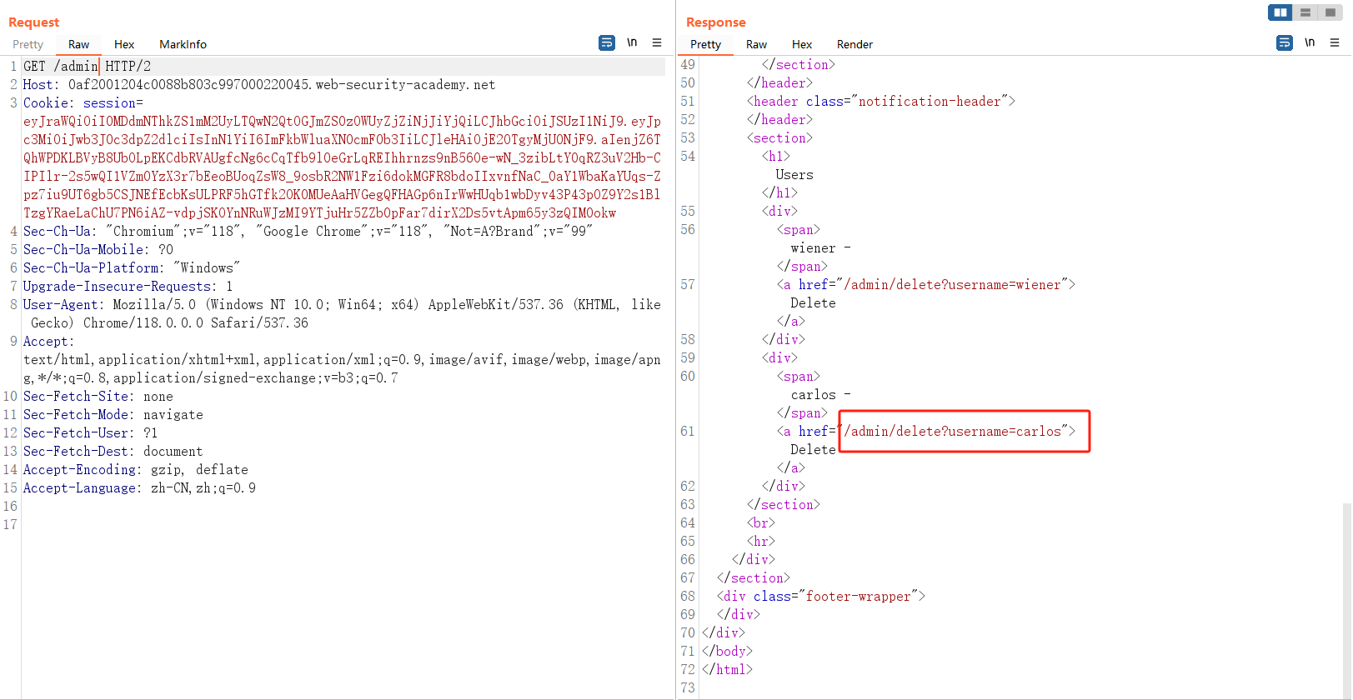Click the 'carlos -' span text

point(820,394)
